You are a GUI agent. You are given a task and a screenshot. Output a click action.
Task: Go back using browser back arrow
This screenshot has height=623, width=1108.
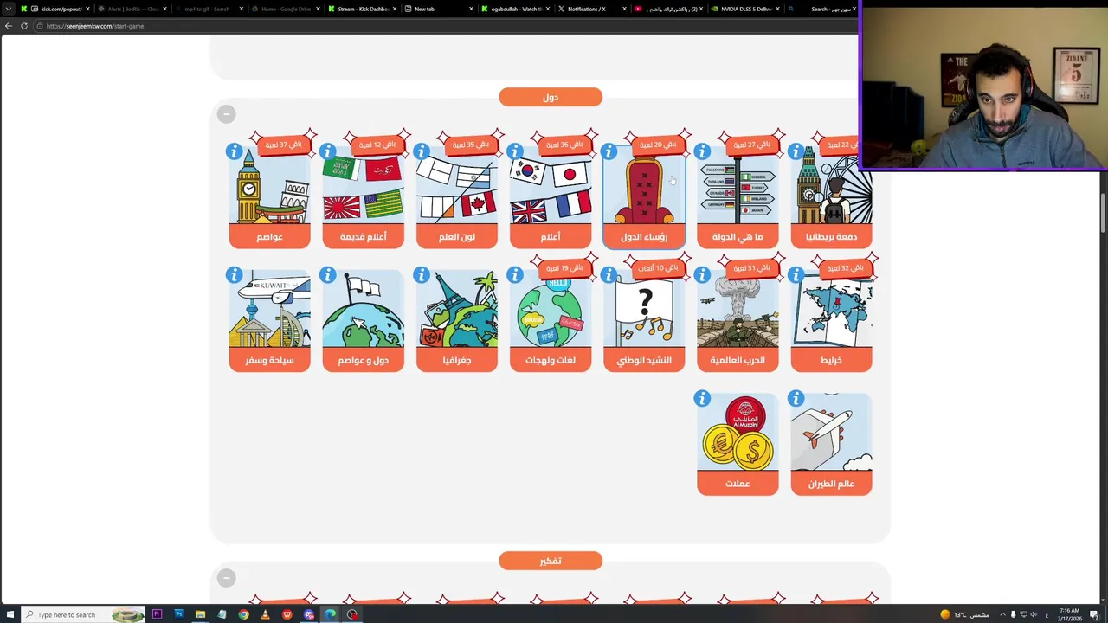point(9,26)
